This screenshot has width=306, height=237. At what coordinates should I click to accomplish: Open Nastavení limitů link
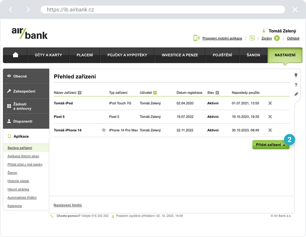click(67, 205)
